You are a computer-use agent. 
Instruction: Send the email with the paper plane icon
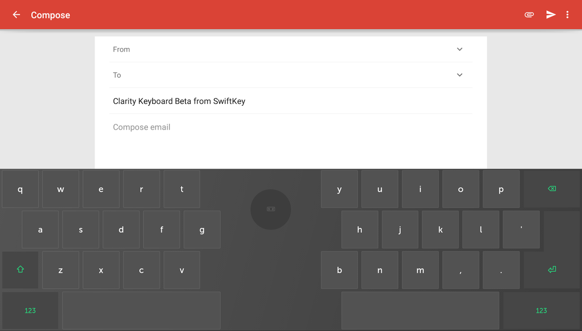click(x=551, y=15)
